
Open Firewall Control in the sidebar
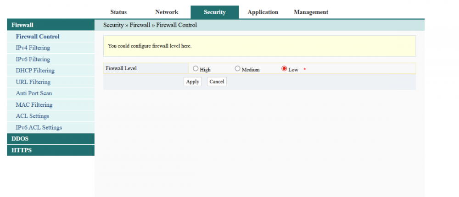click(x=38, y=37)
